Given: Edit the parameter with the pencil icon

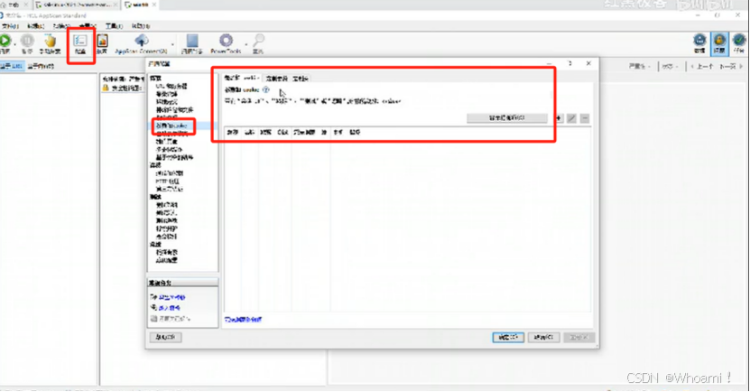Looking at the screenshot, I should tap(571, 118).
